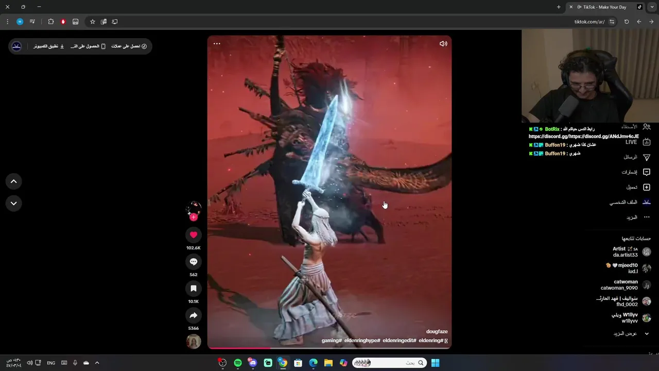Open LIVE in the sidebar
This screenshot has width=659, height=371.
pyautogui.click(x=637, y=142)
